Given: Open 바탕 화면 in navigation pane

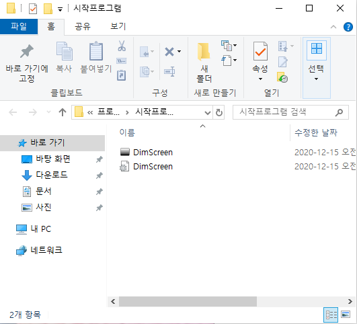Looking at the screenshot, I should tap(53, 159).
